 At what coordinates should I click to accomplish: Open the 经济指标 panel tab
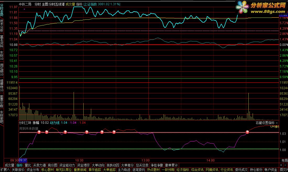[183, 170]
